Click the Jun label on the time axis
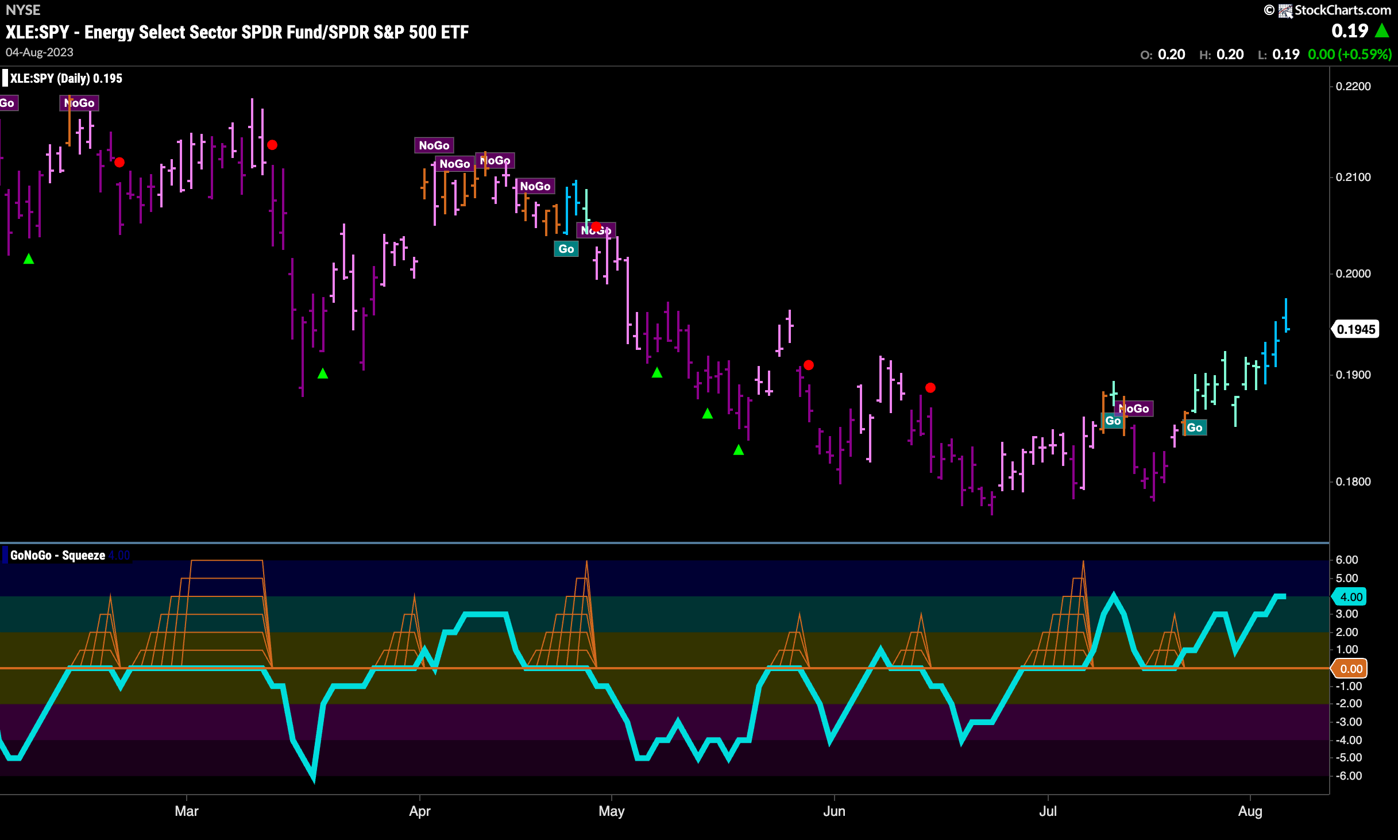The image size is (1398, 840). pos(834,811)
